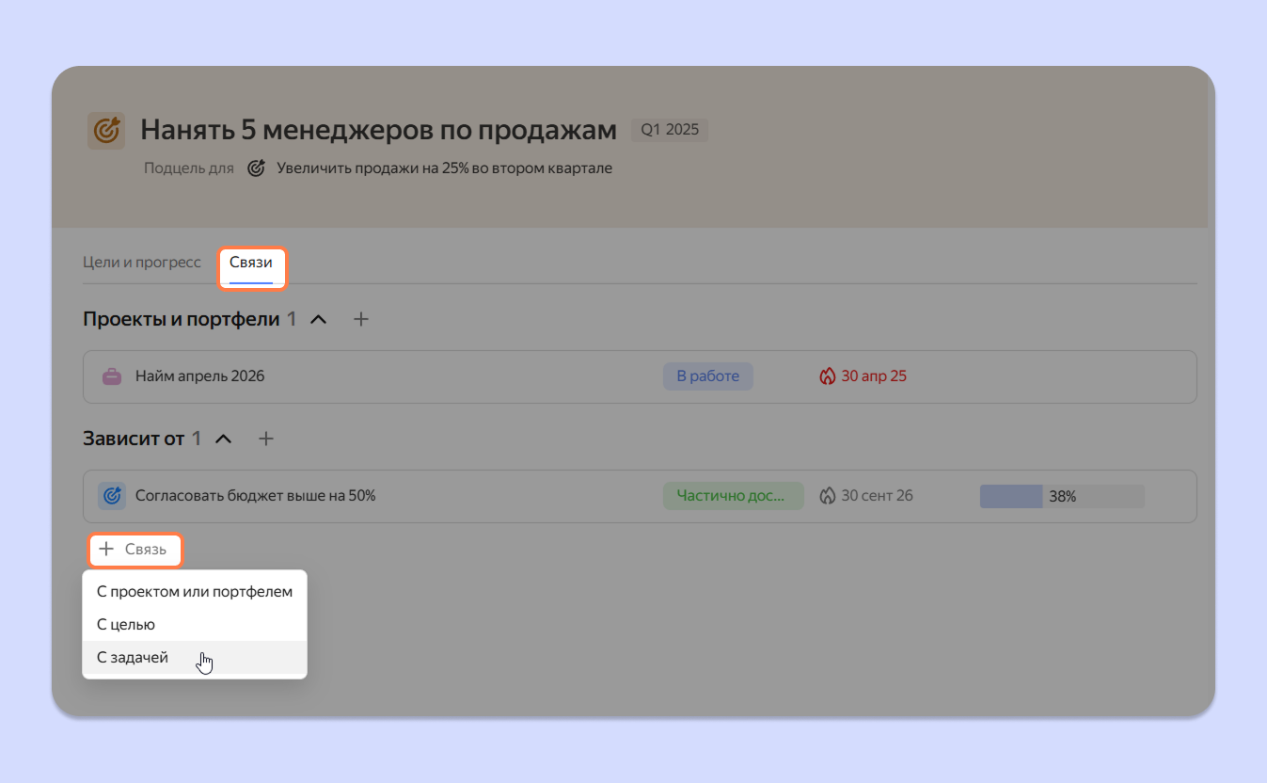
Task: Choose 'С проектом или портфелем' menu option
Action: (x=195, y=592)
